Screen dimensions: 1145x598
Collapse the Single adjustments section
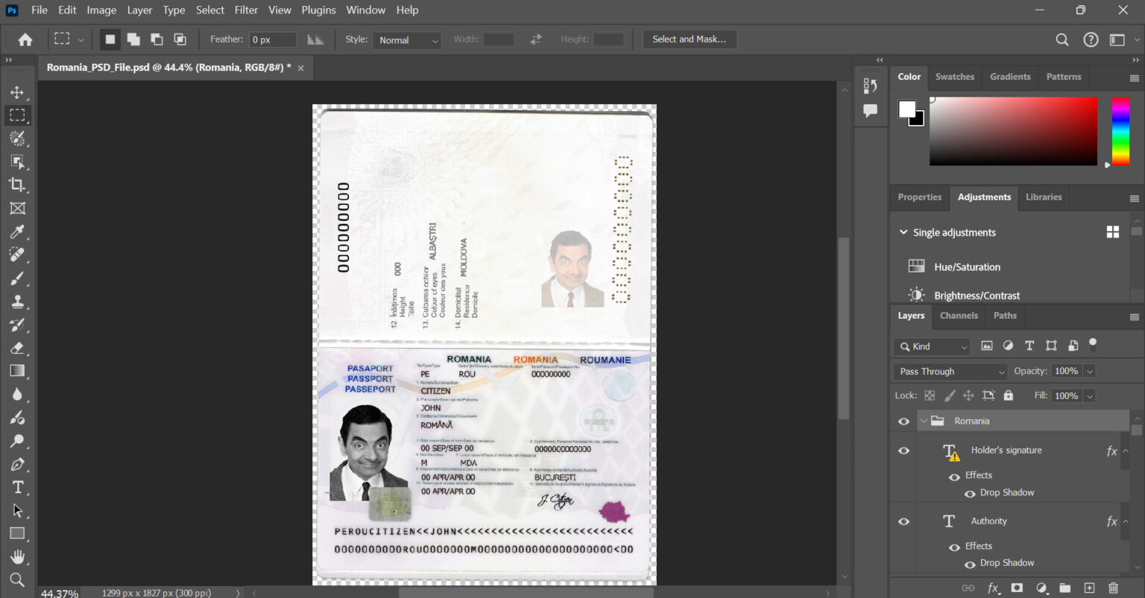903,232
